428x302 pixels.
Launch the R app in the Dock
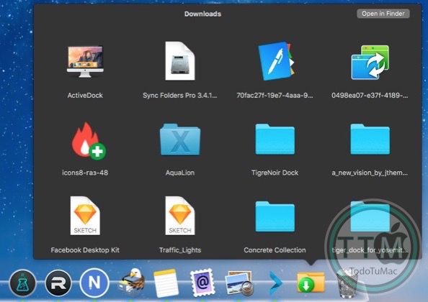58,283
